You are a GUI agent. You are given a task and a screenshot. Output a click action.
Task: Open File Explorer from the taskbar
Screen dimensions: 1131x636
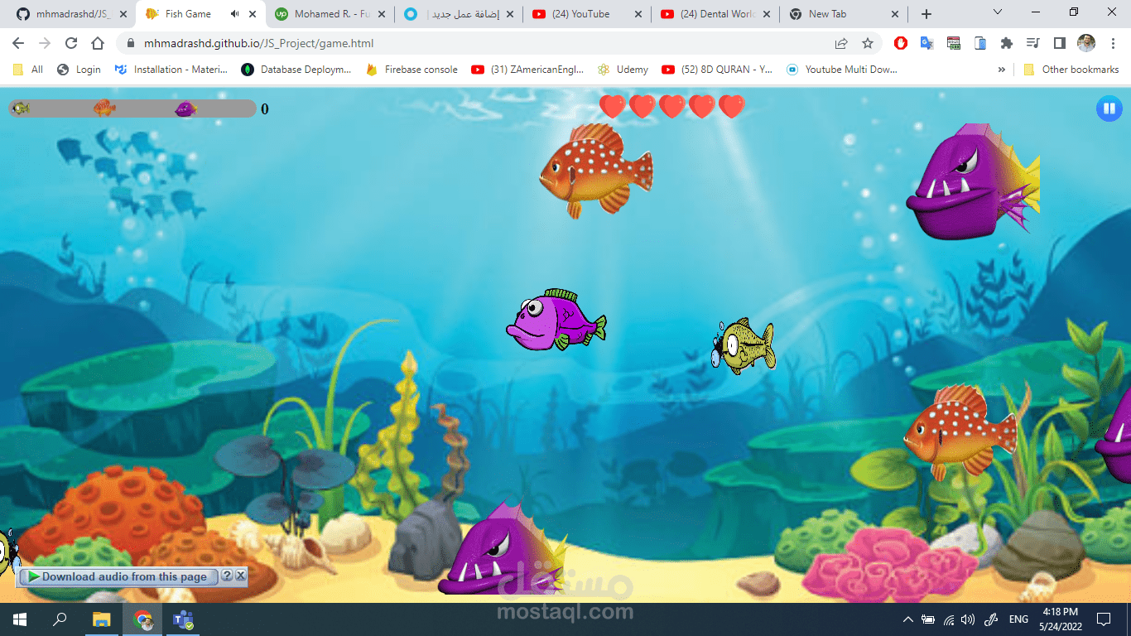tap(101, 619)
